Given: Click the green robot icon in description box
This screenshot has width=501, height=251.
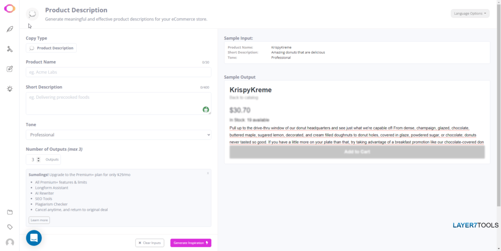Looking at the screenshot, I should coord(206,110).
